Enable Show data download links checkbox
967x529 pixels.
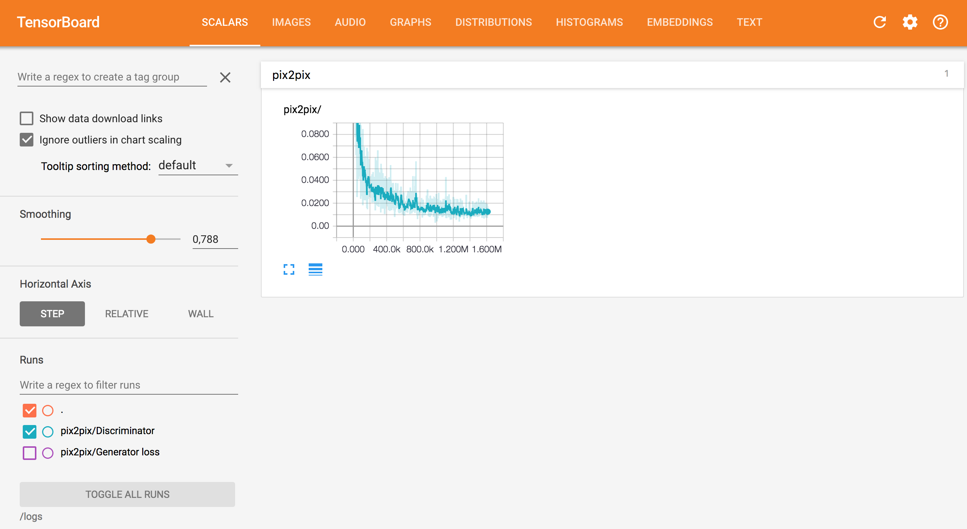coord(27,118)
